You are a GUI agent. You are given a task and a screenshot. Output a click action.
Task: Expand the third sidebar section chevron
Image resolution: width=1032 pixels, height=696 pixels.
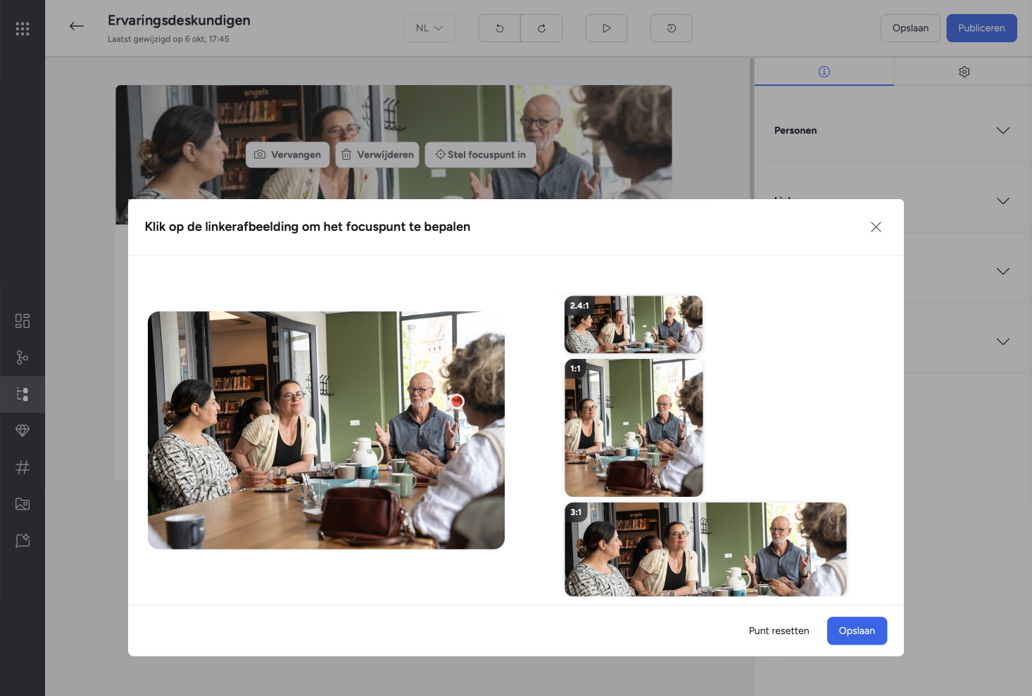[1003, 271]
